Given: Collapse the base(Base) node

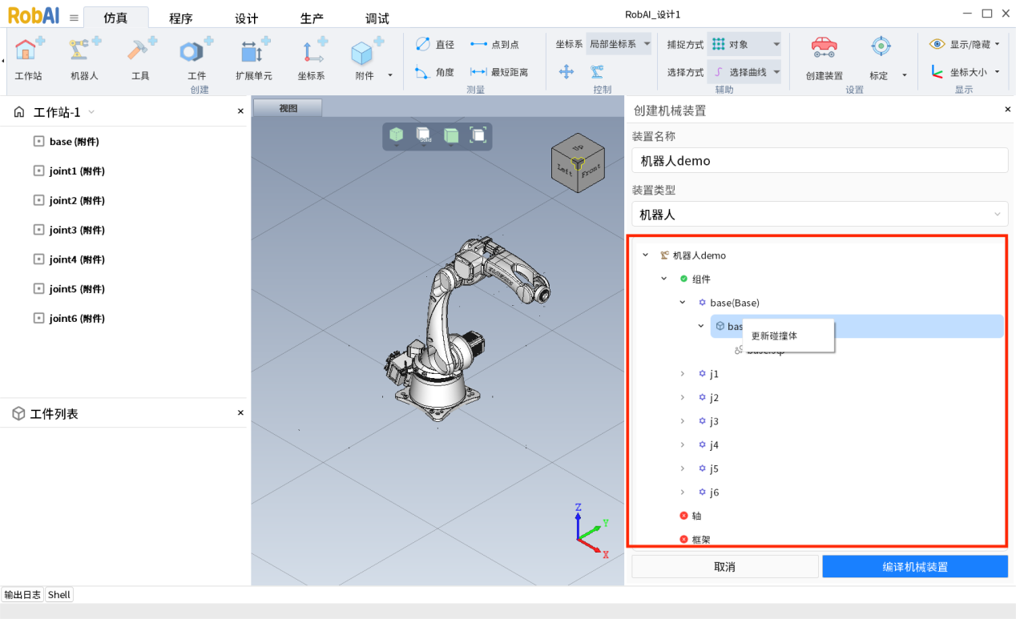Looking at the screenshot, I should coord(683,303).
